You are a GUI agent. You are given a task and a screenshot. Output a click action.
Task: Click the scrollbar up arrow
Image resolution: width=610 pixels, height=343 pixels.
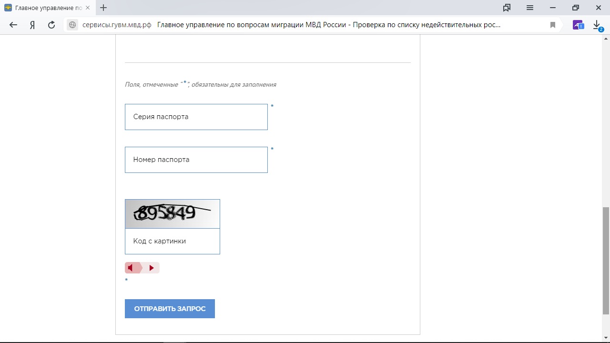coord(606,39)
